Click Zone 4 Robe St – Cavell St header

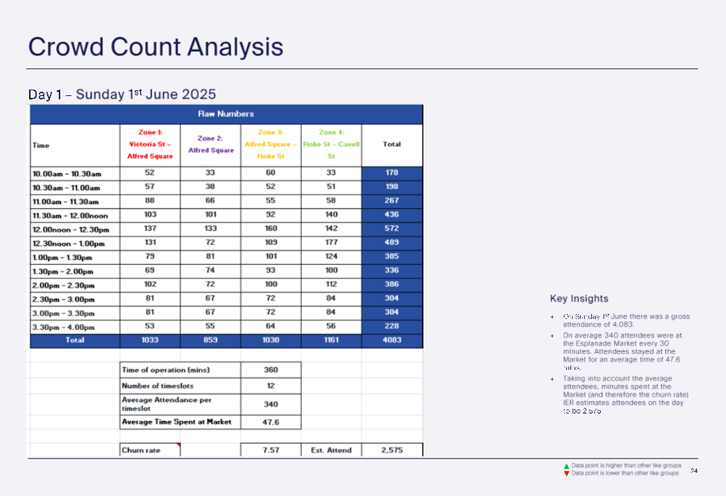click(x=331, y=145)
